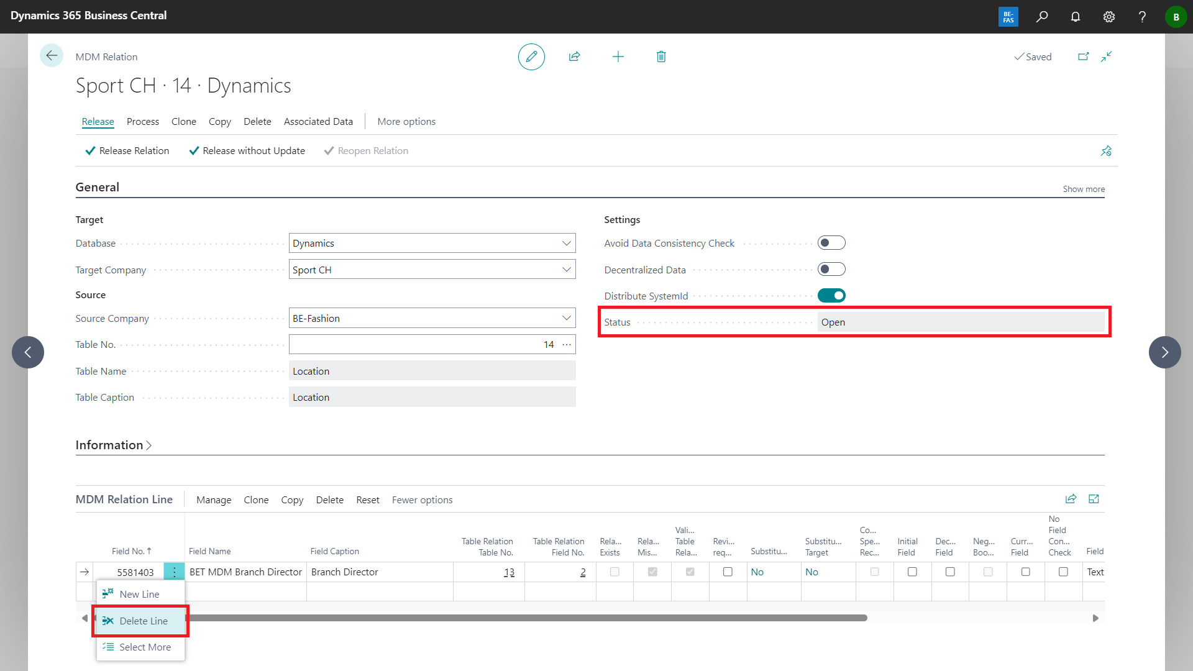Screen dimensions: 1193x671
Task: Click Release without Update action
Action: [247, 151]
